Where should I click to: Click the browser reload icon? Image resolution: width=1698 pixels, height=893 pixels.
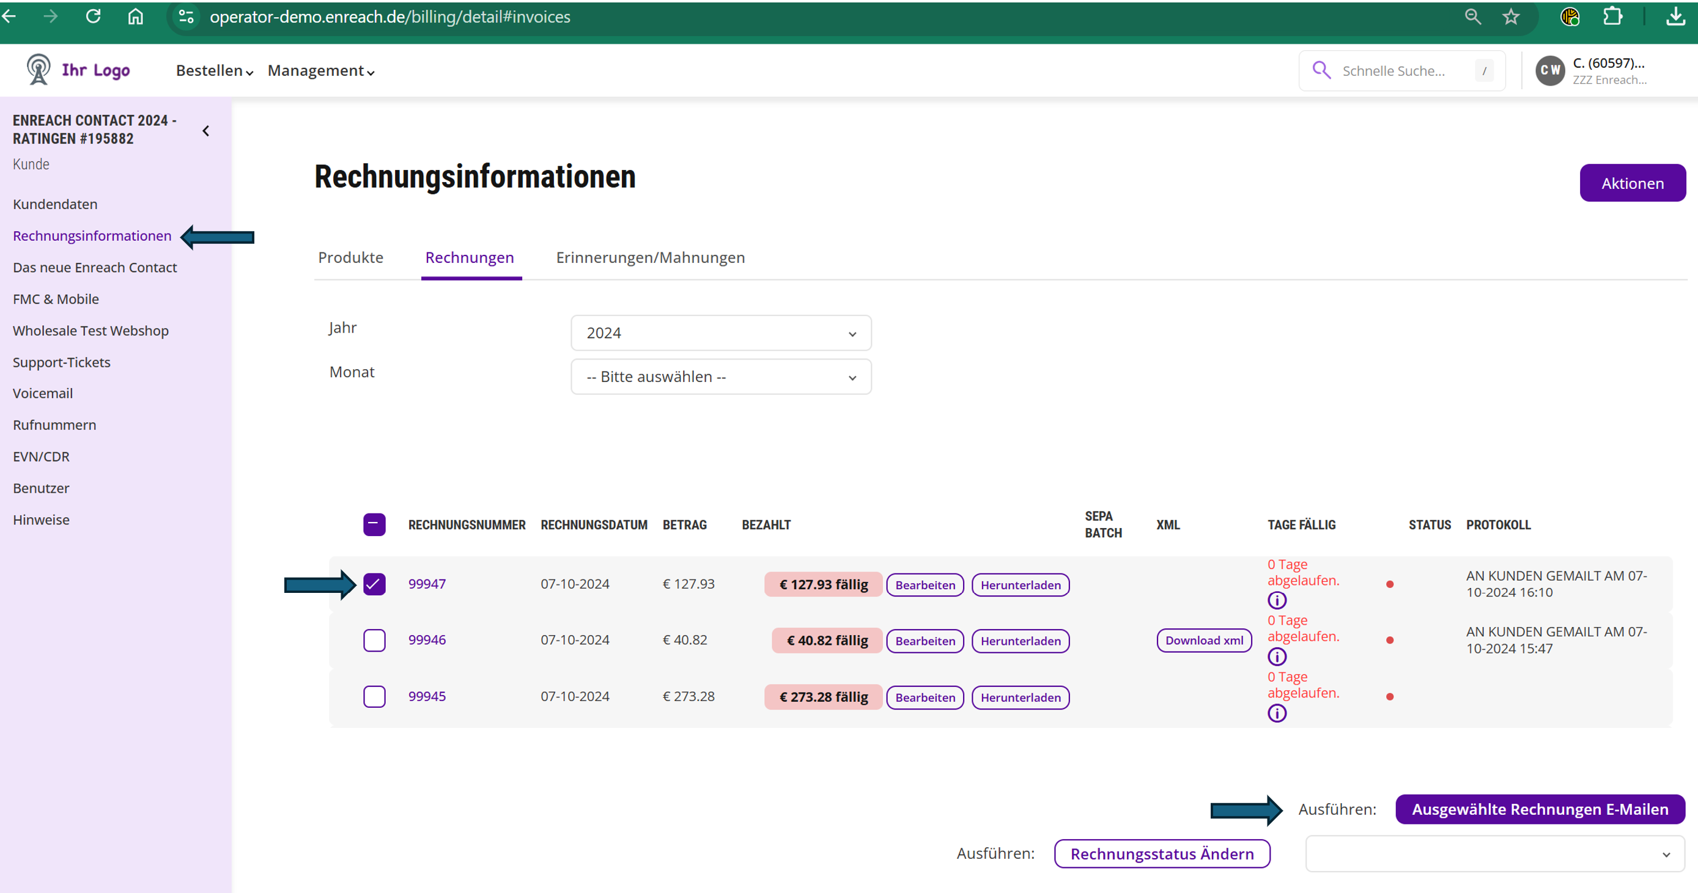click(x=93, y=17)
